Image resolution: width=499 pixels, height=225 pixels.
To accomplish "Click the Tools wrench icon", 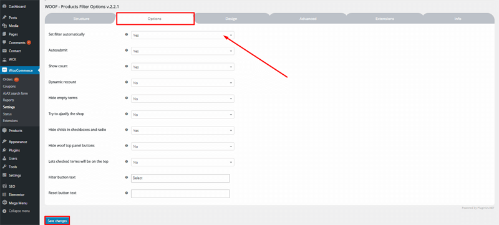I will [x=4, y=167].
